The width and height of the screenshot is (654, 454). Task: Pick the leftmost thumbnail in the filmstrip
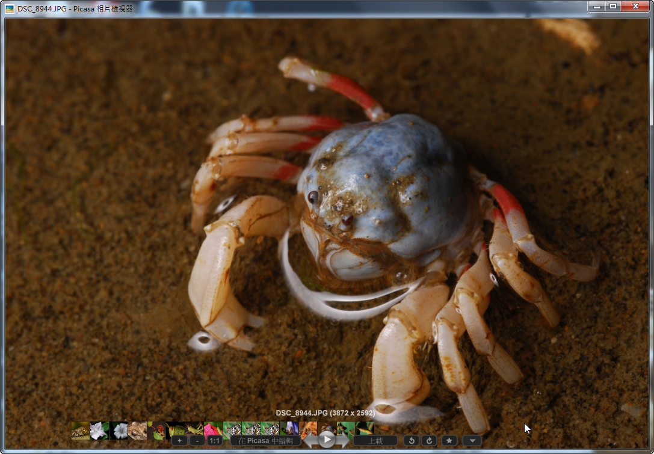[x=80, y=431]
